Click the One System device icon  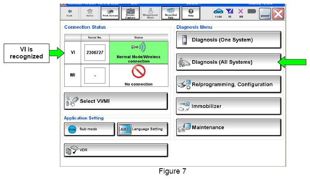pos(184,40)
